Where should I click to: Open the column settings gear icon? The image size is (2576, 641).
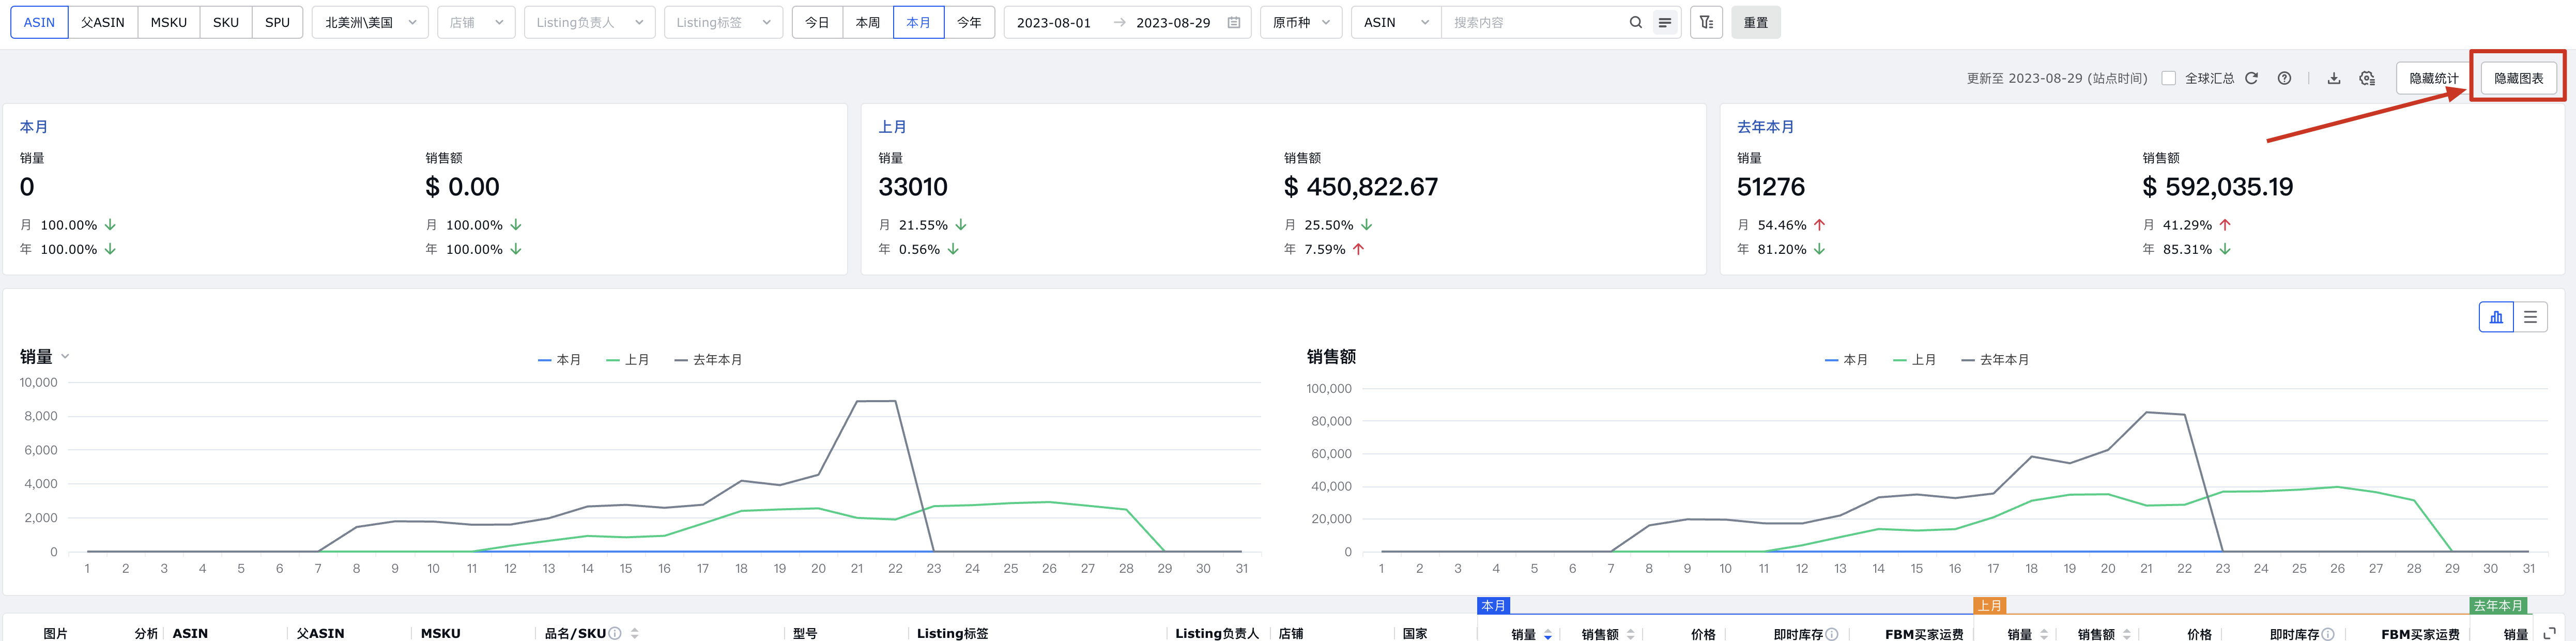coord(2367,78)
